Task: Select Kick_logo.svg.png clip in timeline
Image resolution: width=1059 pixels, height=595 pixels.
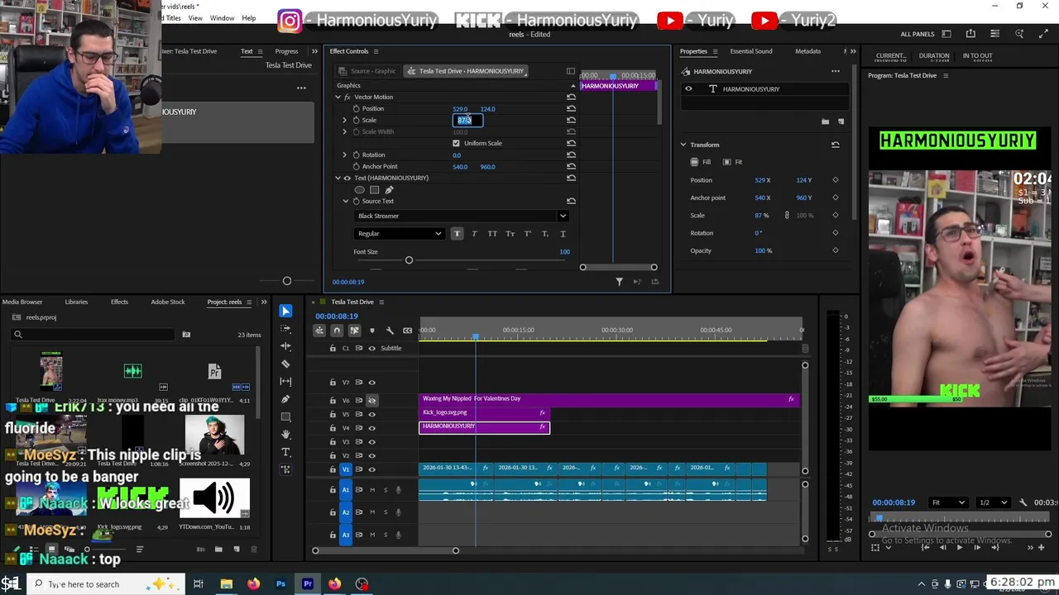Action: click(484, 413)
